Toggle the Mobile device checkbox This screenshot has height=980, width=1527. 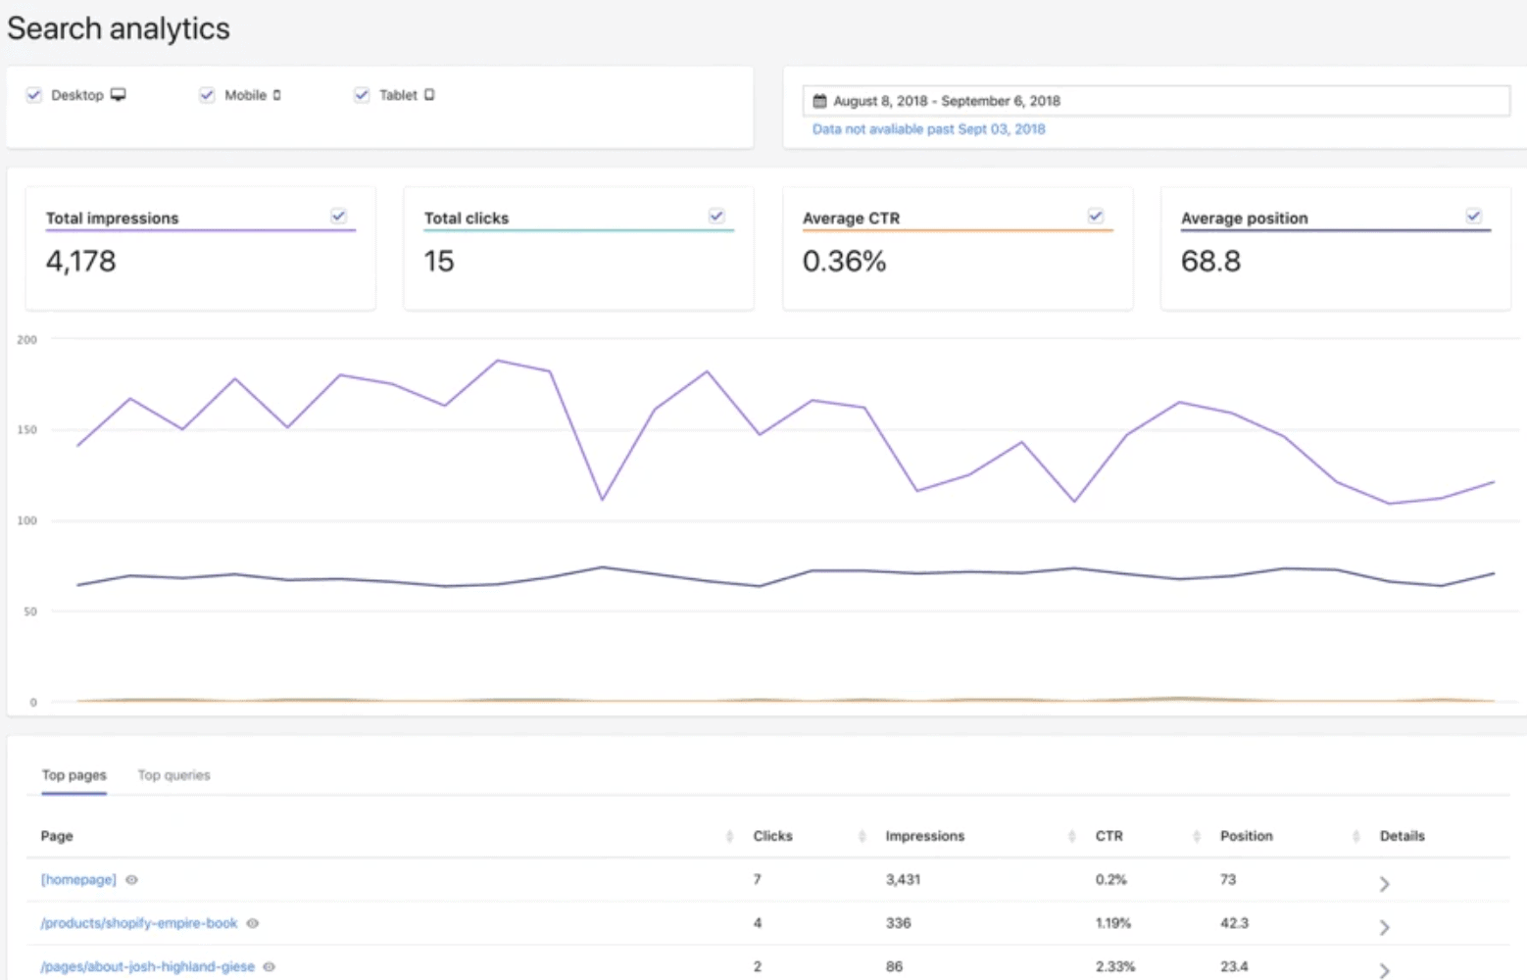pyautogui.click(x=207, y=95)
